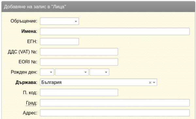The width and height of the screenshot is (196, 119).
Task: Open the birthday month dropdown
Action: point(72,72)
